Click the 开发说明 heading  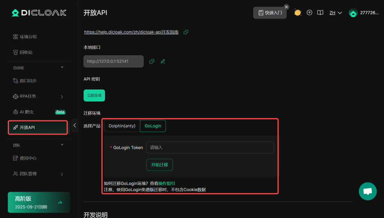(96, 215)
